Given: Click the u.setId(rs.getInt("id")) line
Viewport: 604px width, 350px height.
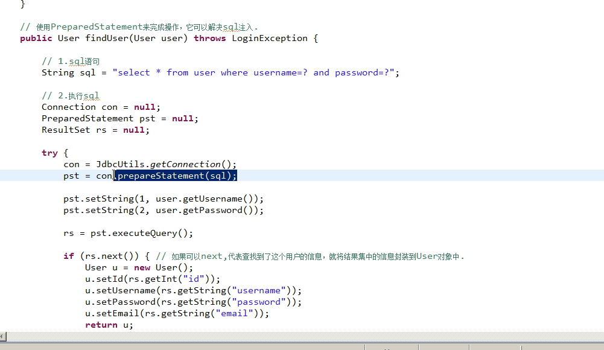Looking at the screenshot, I should click(153, 279).
